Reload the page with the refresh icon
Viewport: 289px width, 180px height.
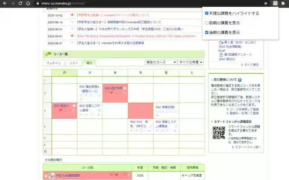tap(20, 3)
